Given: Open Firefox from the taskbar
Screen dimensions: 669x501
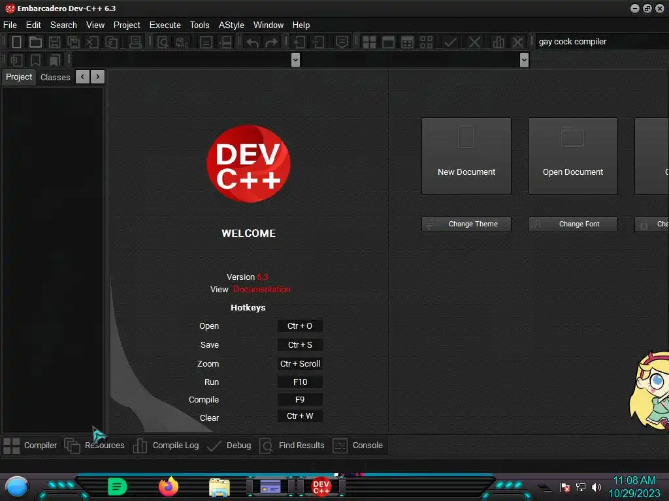Looking at the screenshot, I should [169, 487].
